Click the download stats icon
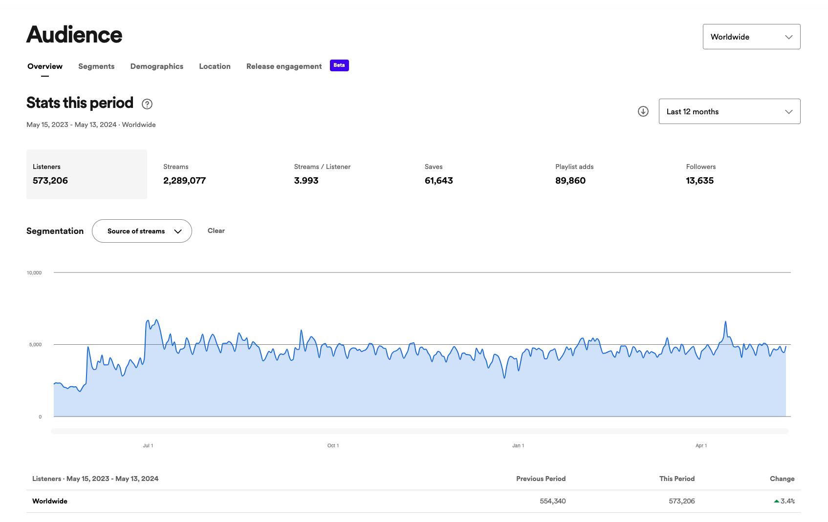 pos(643,111)
